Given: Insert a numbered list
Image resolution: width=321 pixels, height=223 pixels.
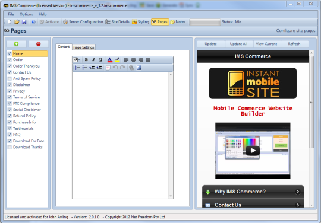Looking at the screenshot, I should click(x=77, y=68).
